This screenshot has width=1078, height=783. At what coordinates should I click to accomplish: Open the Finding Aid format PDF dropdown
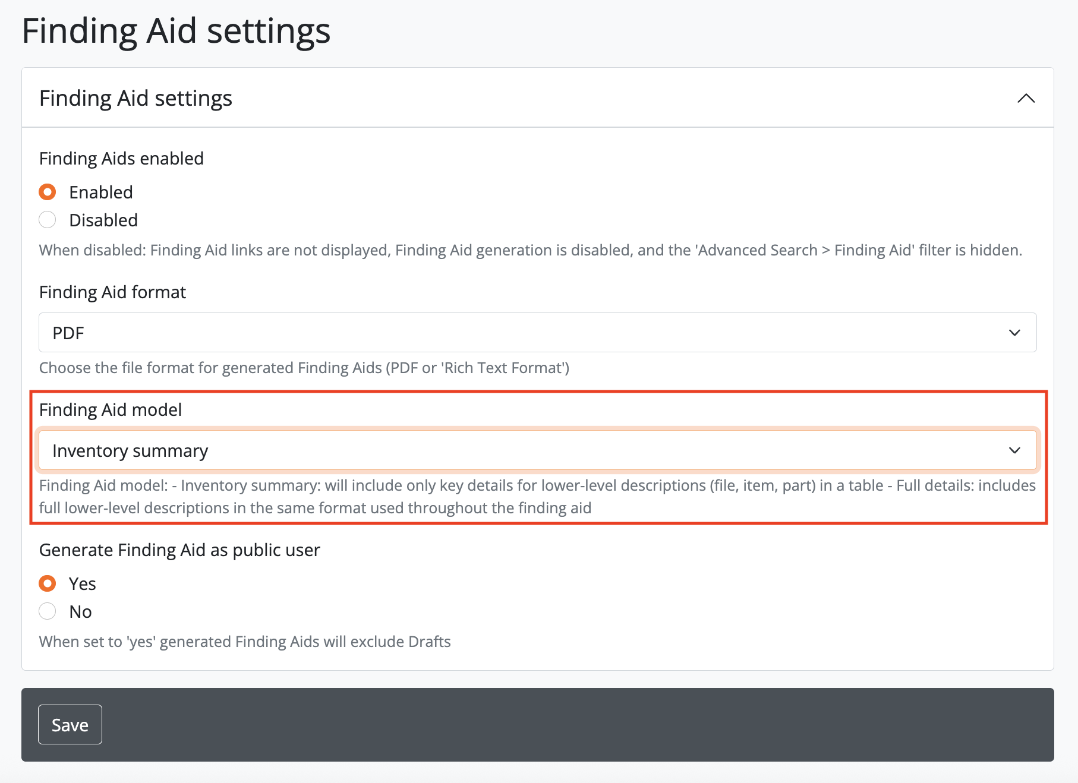pyautogui.click(x=523, y=333)
